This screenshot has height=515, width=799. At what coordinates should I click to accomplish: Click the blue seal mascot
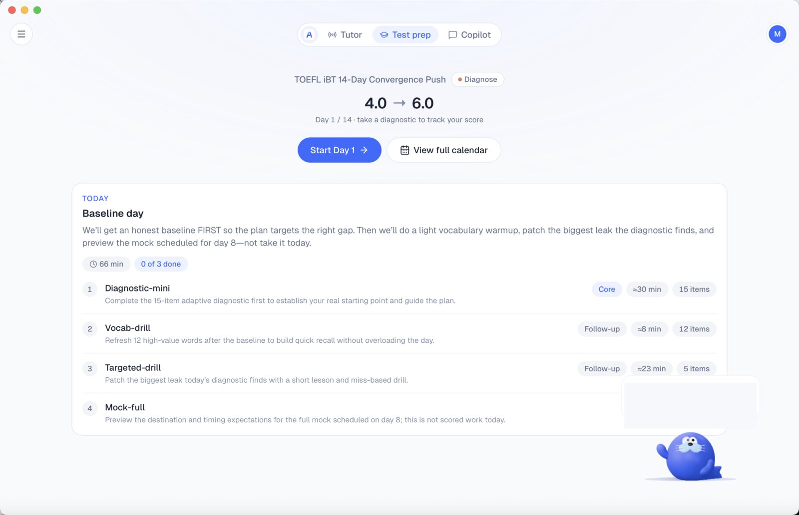click(x=691, y=456)
